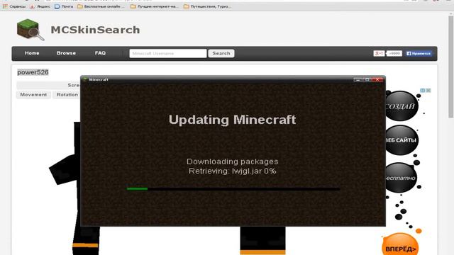Open the Путешествия bookmark folder

208,6
